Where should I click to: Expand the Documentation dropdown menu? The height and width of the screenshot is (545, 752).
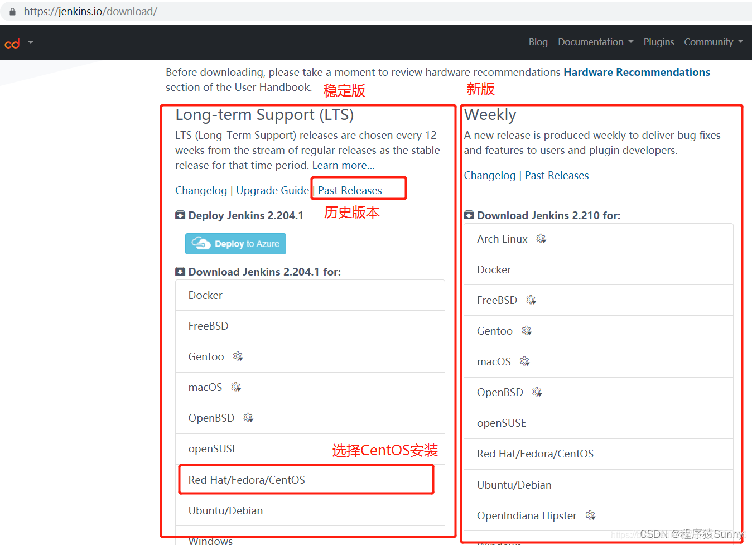pos(595,42)
